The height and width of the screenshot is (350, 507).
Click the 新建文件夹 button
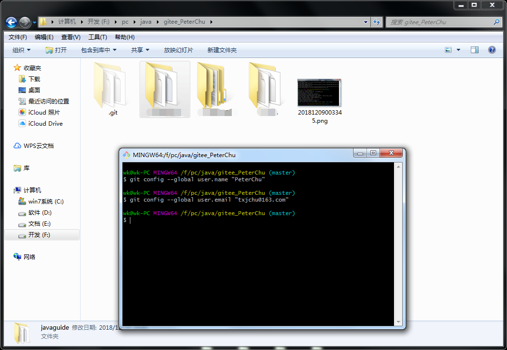click(222, 50)
